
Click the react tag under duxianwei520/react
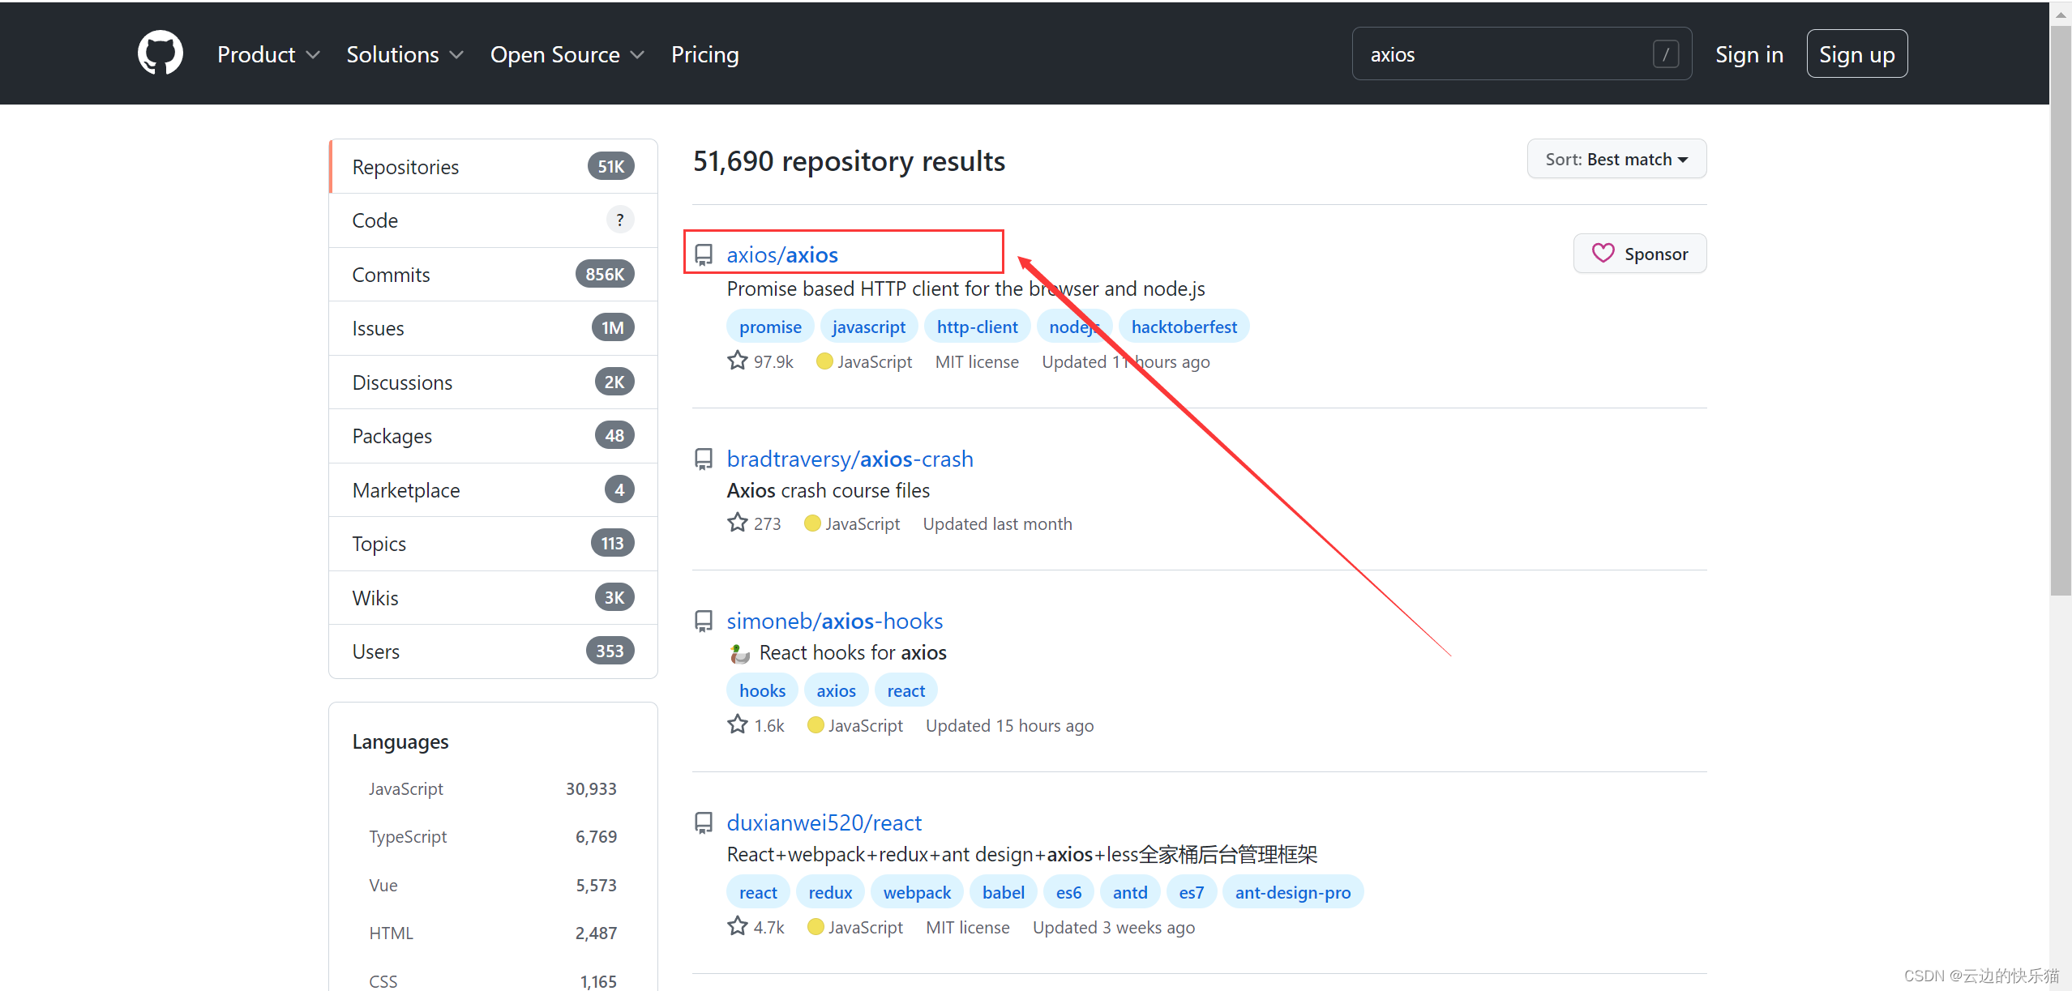coord(758,892)
